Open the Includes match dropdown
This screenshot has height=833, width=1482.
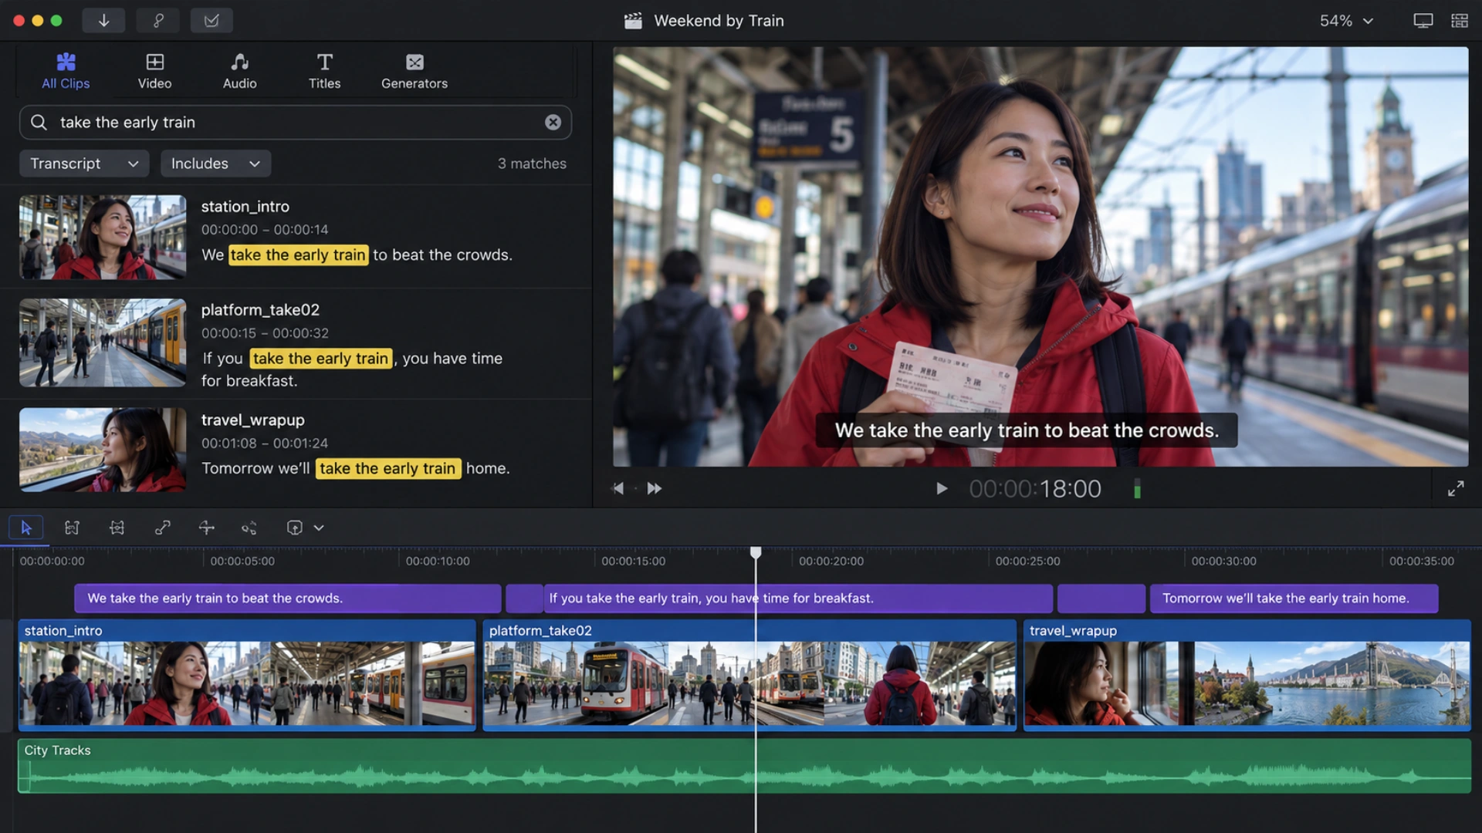(x=215, y=164)
